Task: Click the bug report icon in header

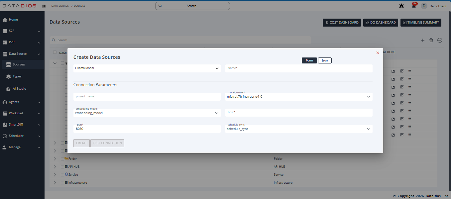Action: point(401,6)
